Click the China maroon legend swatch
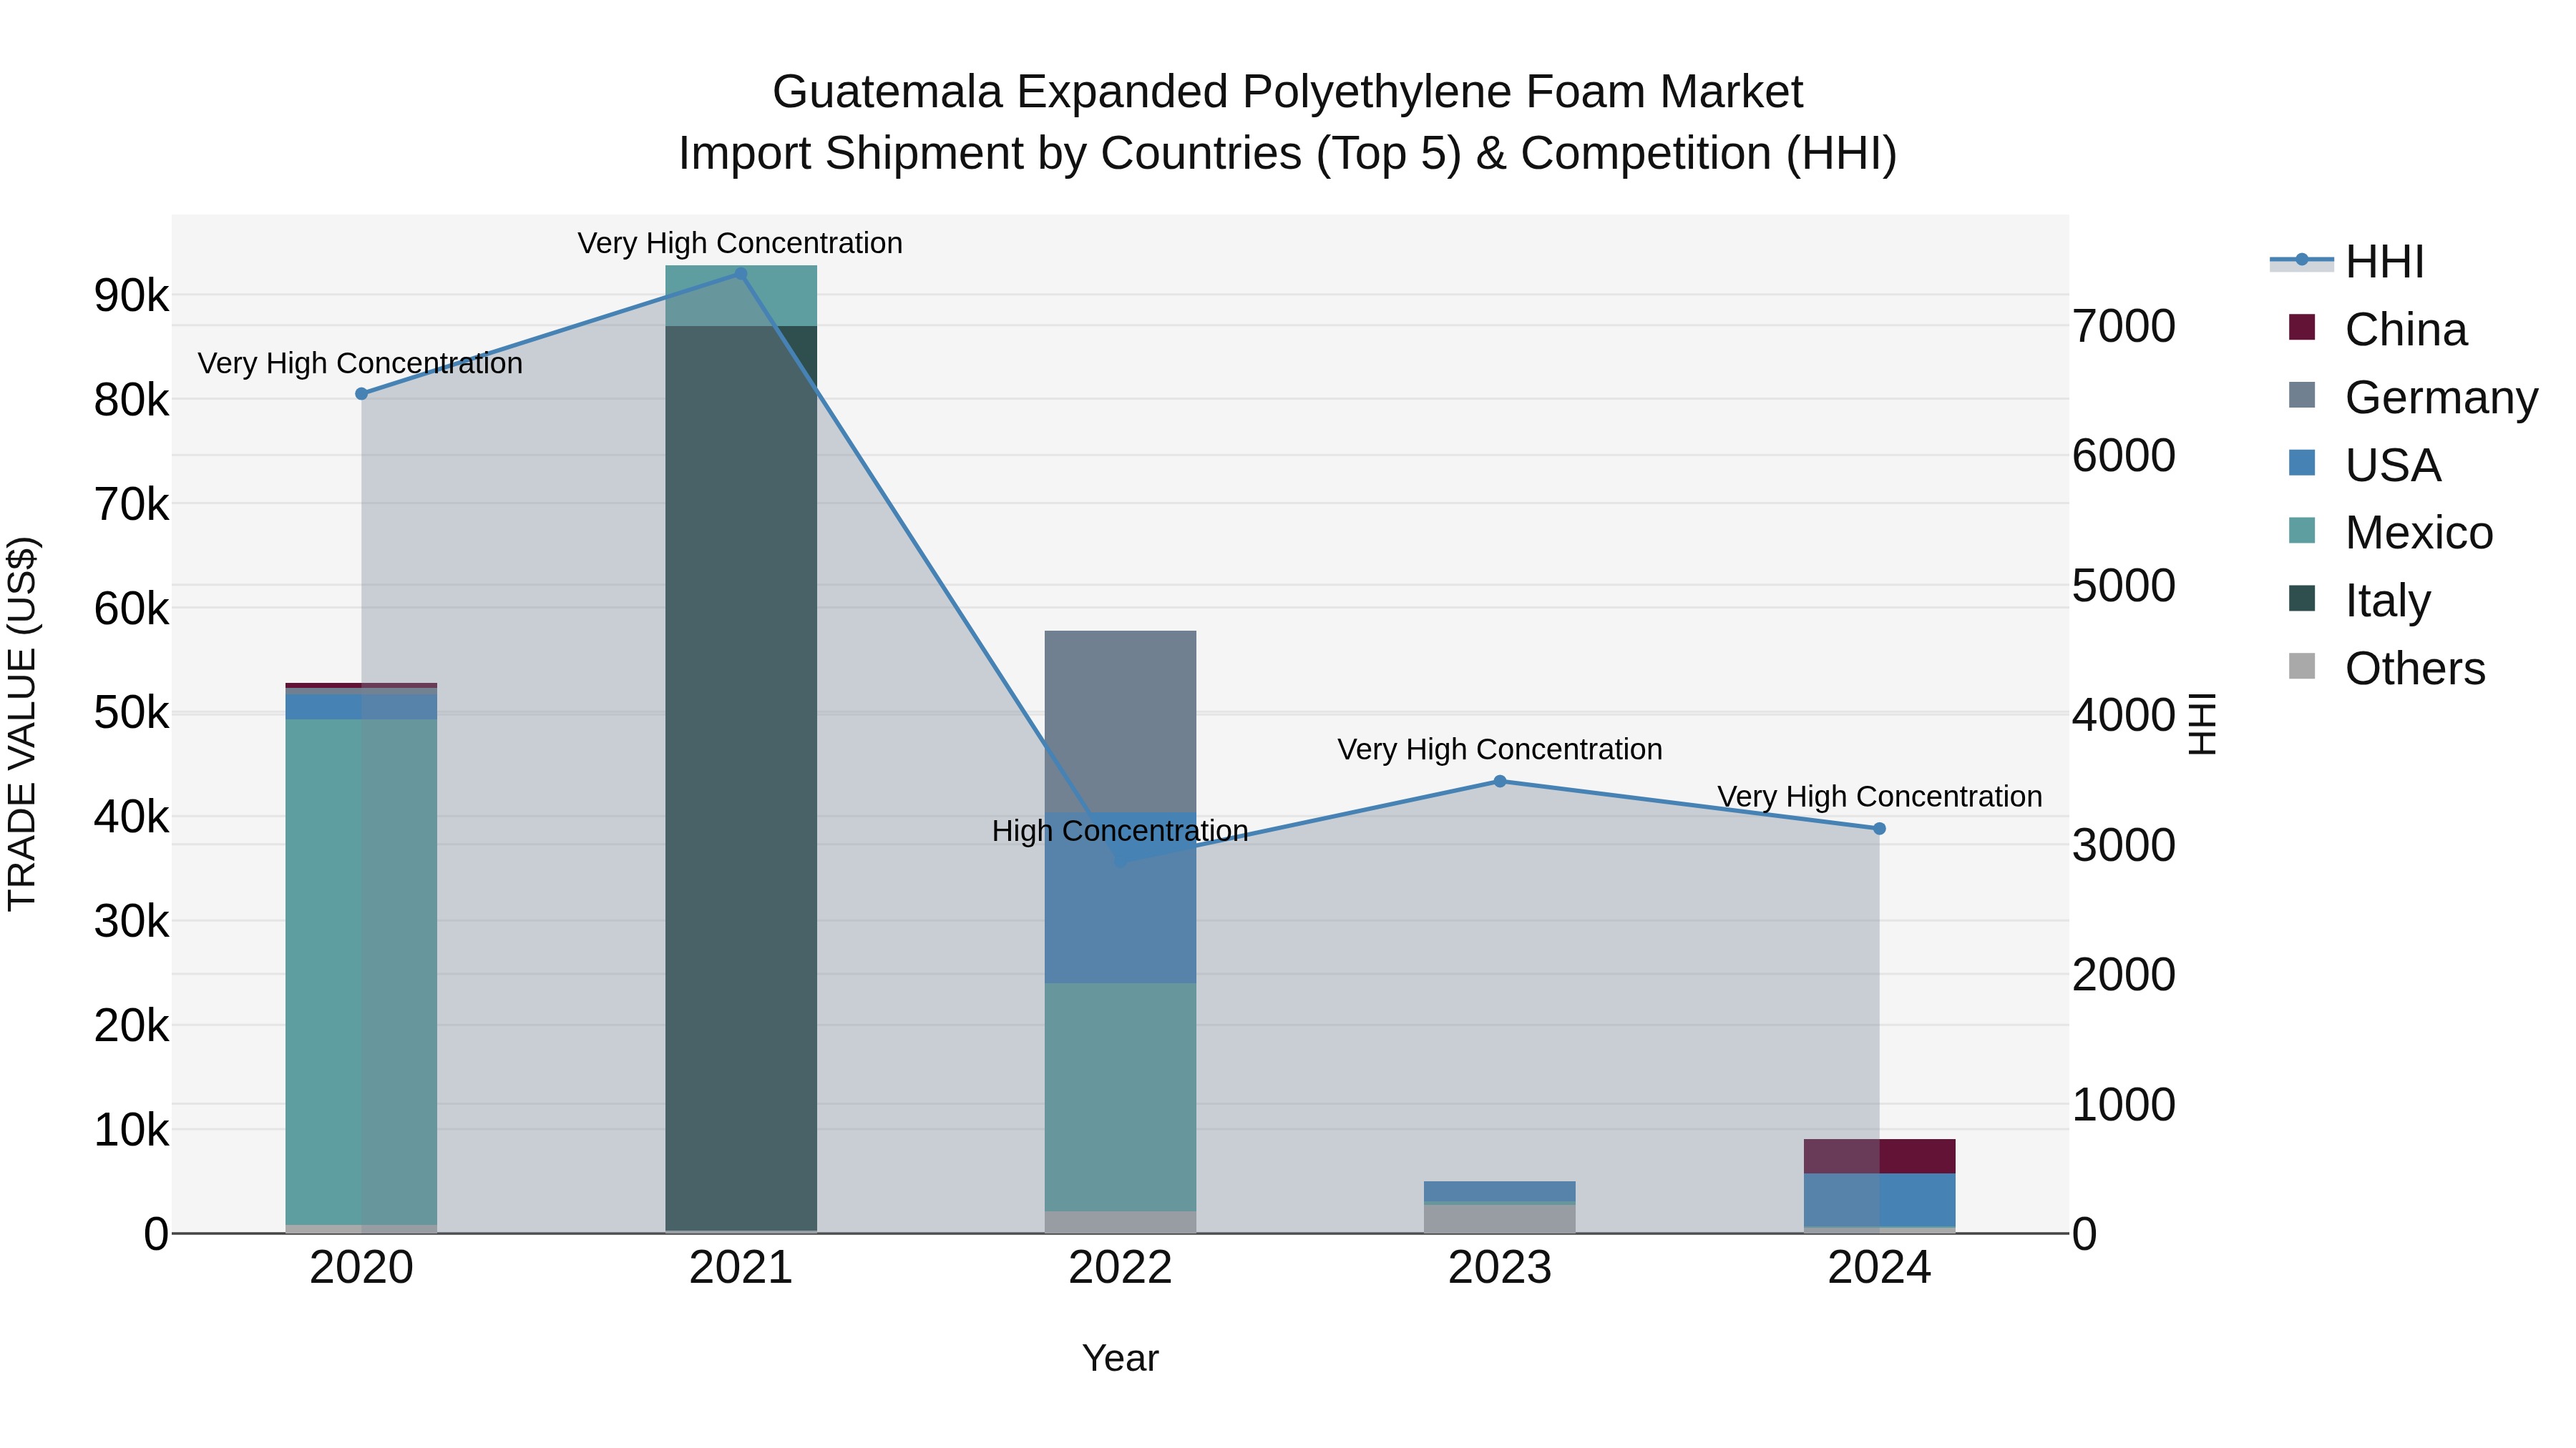 point(2302,327)
